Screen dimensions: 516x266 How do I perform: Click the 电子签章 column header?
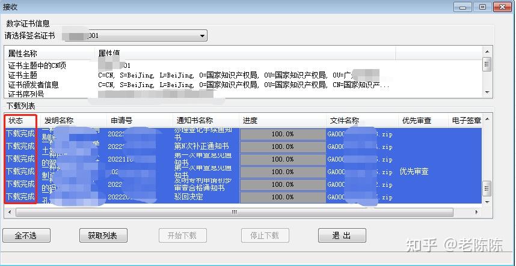point(465,121)
